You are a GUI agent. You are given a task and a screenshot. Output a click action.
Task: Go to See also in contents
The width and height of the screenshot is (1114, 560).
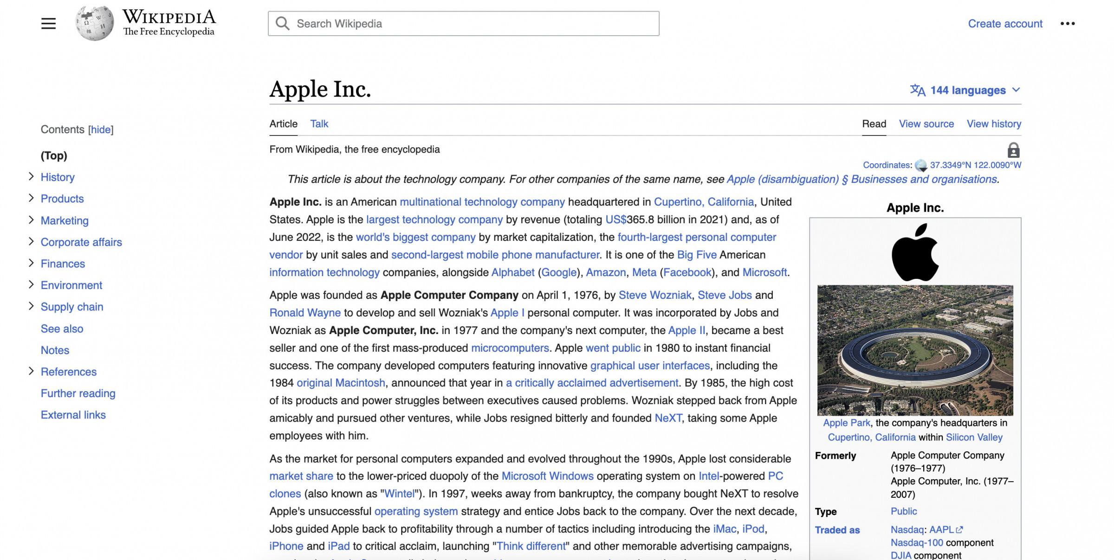62,328
